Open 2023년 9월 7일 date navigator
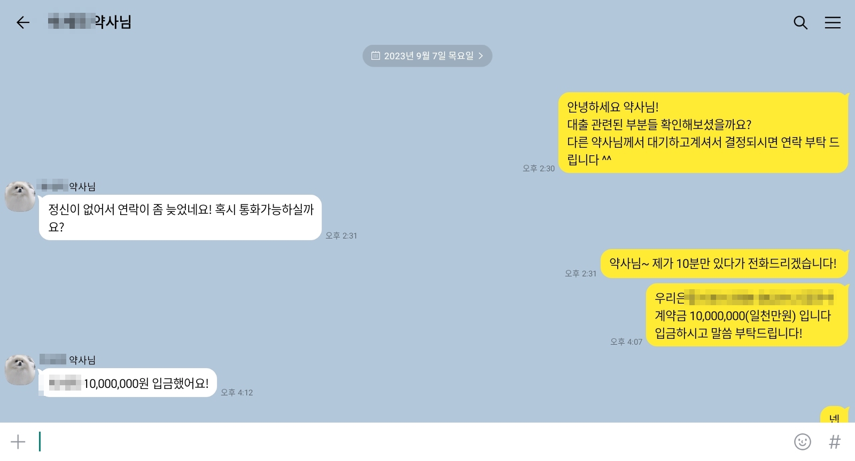855x461 pixels. (427, 55)
